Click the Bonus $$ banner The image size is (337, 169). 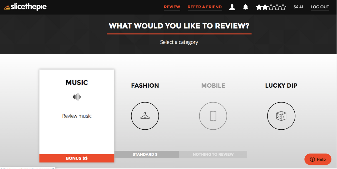[x=77, y=158]
